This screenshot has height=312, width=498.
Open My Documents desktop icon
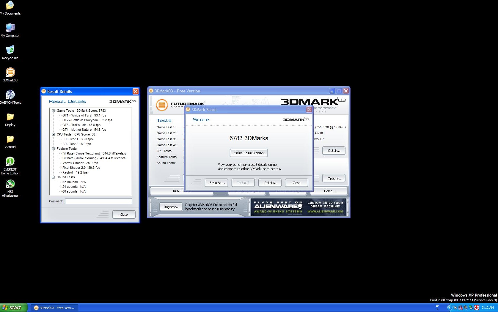click(10, 8)
